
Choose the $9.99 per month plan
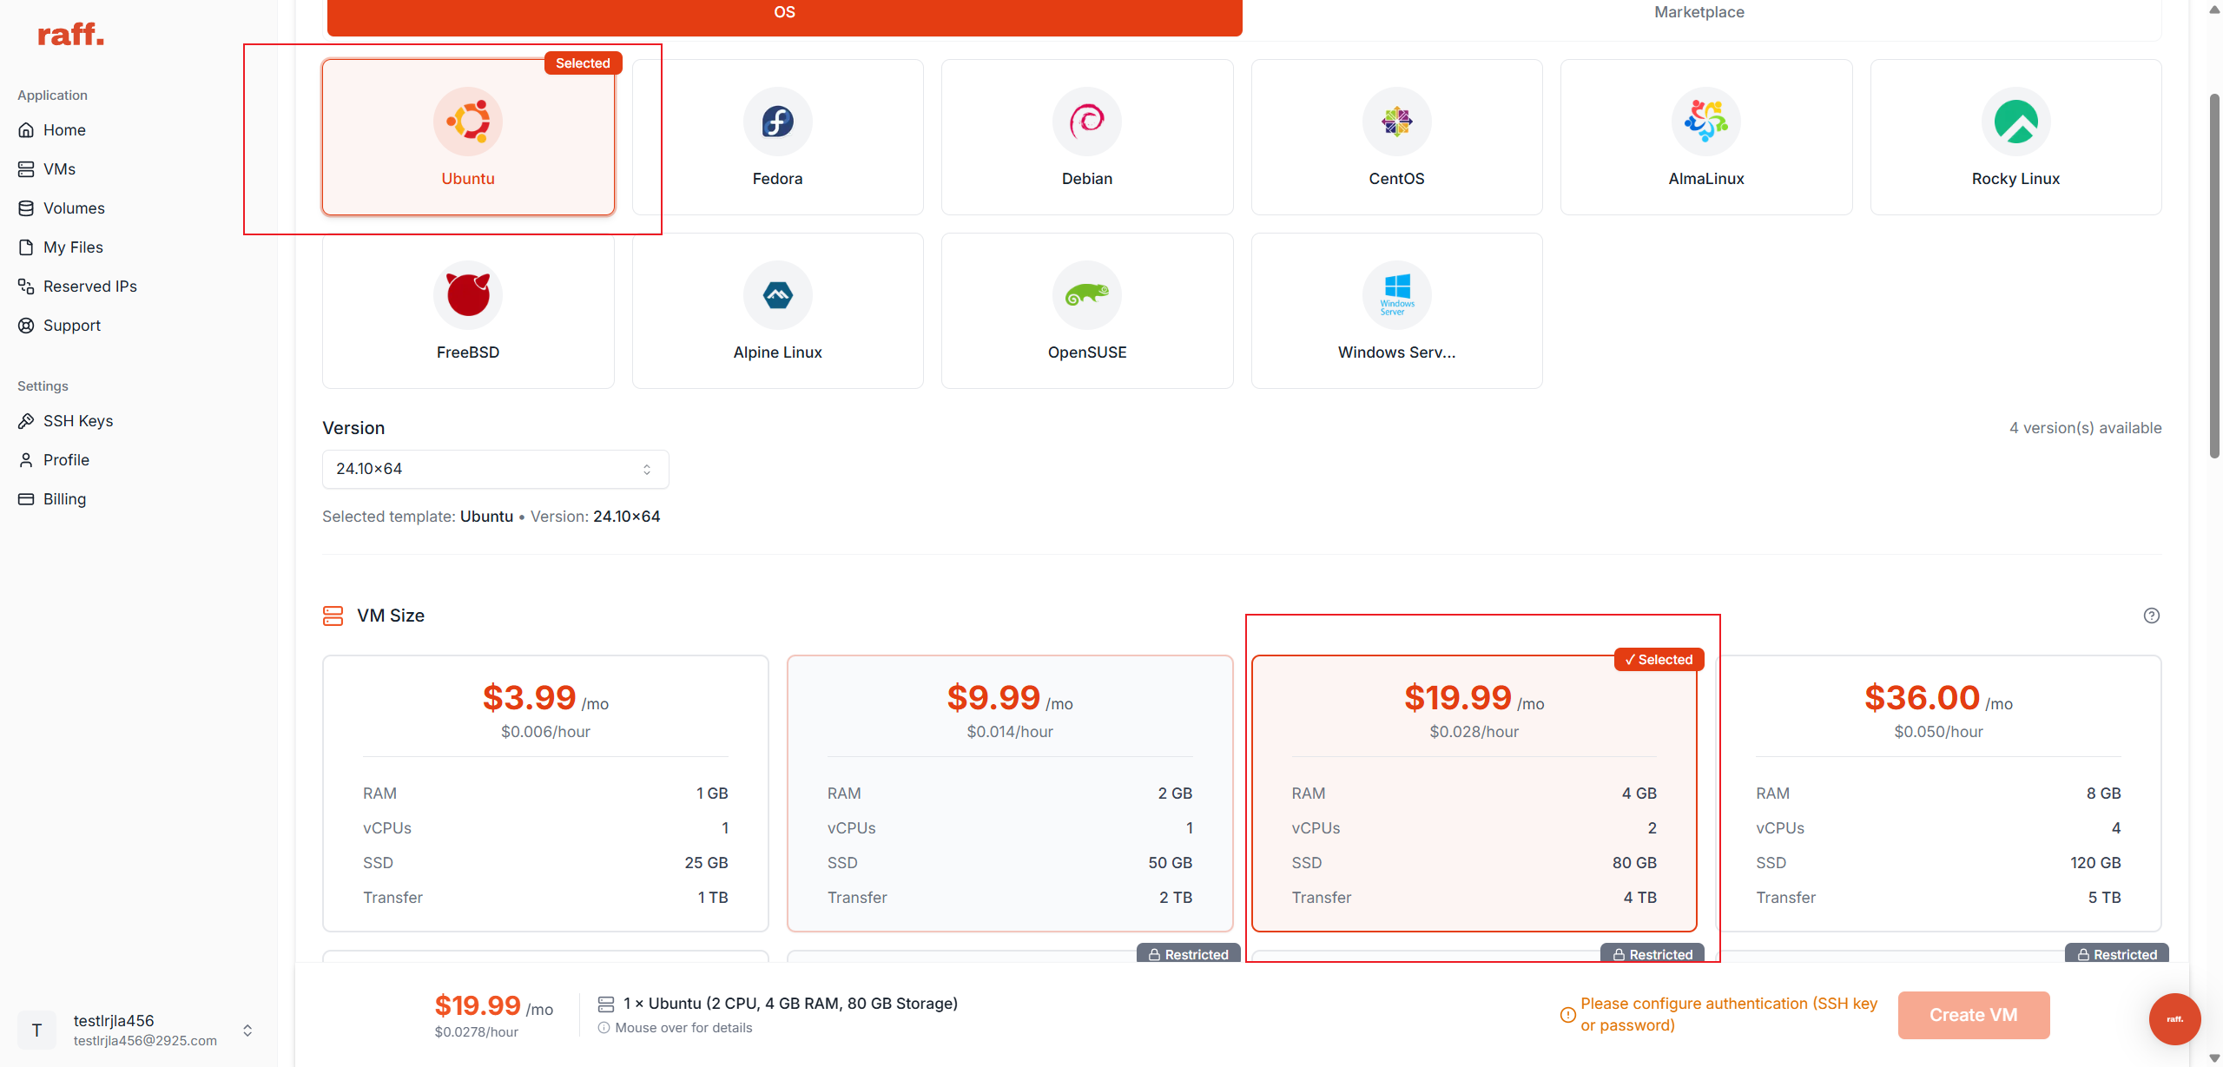click(1010, 794)
